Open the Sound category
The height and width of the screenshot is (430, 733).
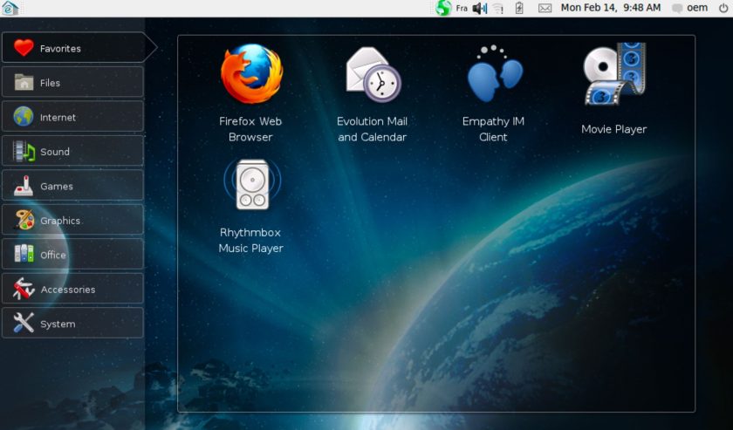72,151
